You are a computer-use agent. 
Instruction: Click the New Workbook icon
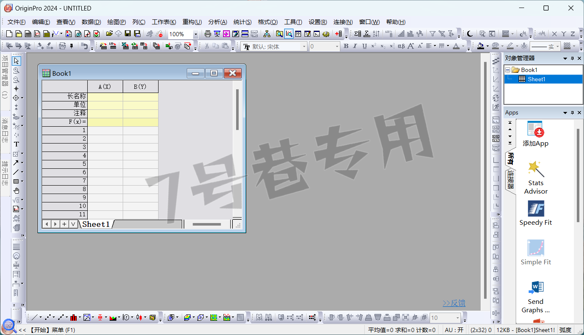[x=28, y=34]
